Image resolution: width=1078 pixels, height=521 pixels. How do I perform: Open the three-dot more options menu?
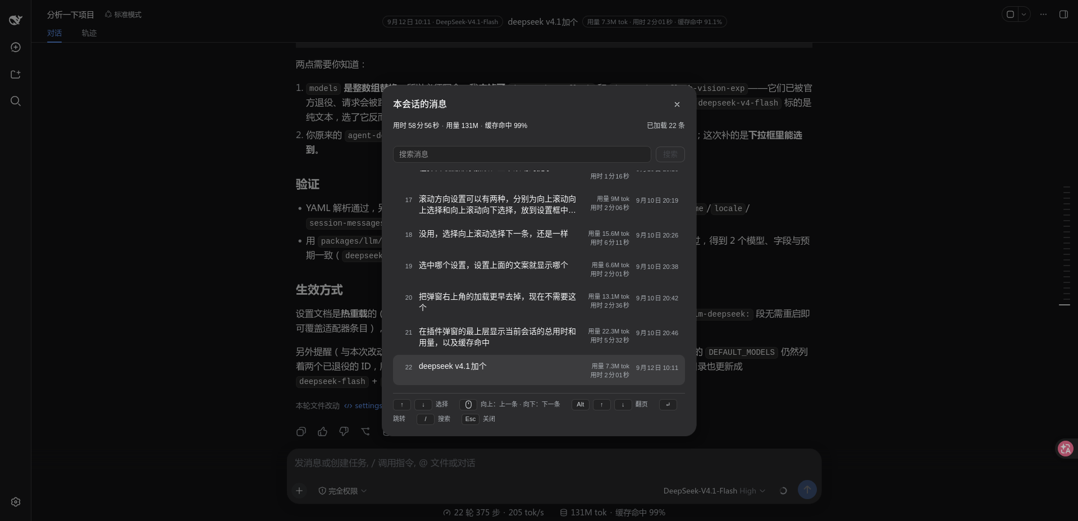pos(1043,15)
